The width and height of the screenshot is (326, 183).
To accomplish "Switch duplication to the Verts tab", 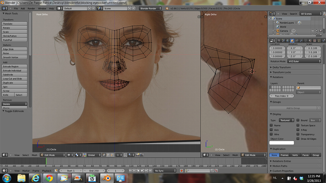I will pyautogui.click(x=295, y=155).
